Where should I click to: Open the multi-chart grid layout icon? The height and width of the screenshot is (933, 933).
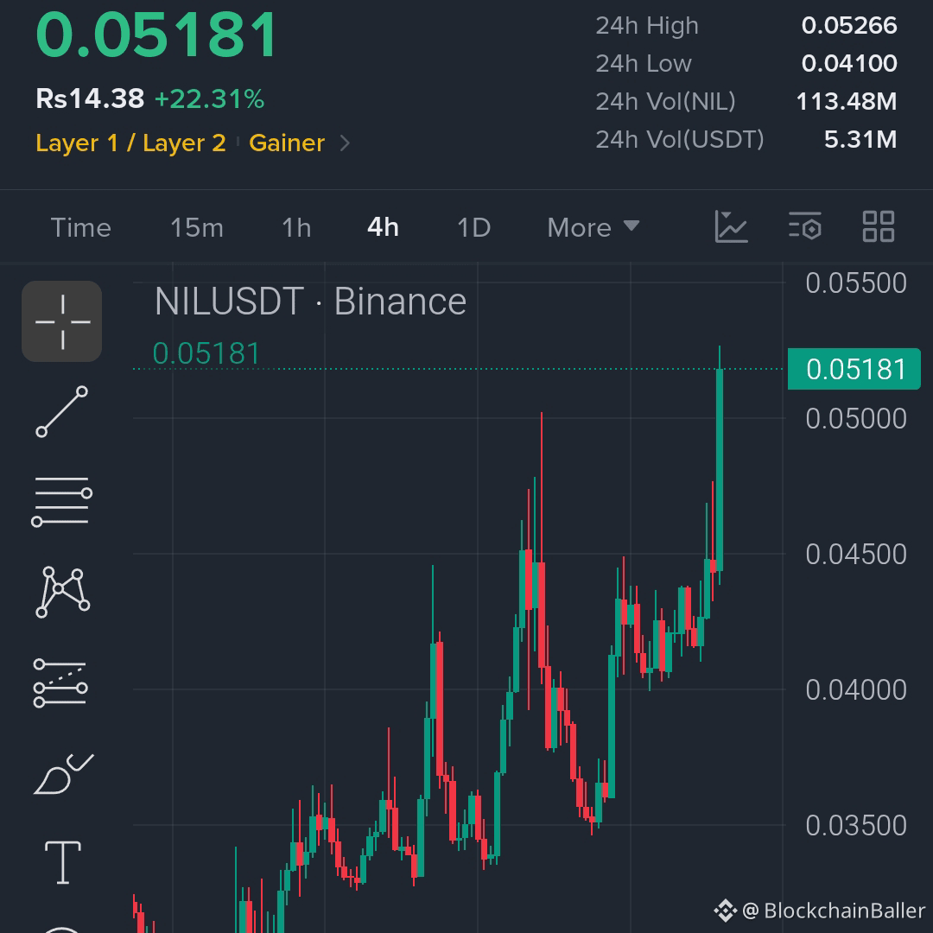tap(879, 226)
